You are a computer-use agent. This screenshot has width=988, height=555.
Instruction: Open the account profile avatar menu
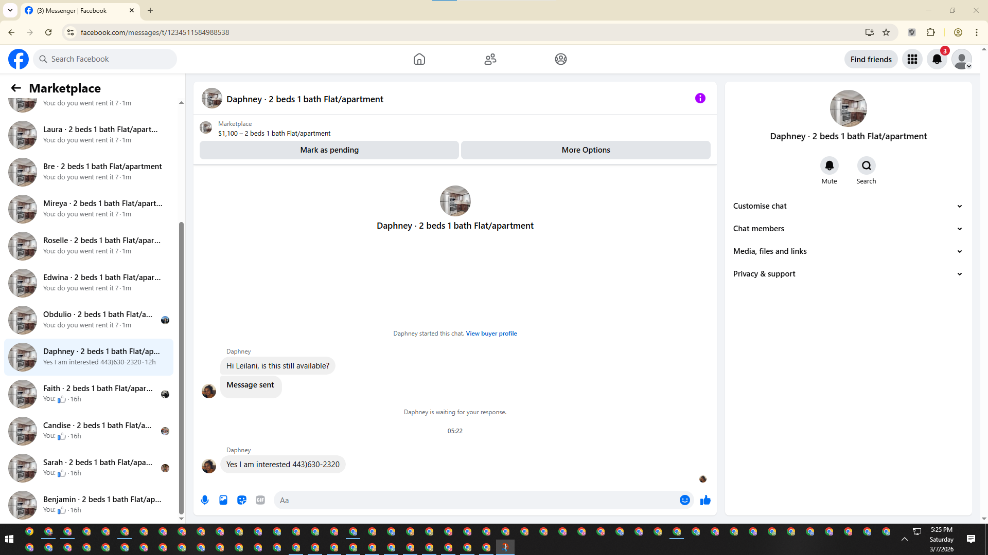coord(962,59)
